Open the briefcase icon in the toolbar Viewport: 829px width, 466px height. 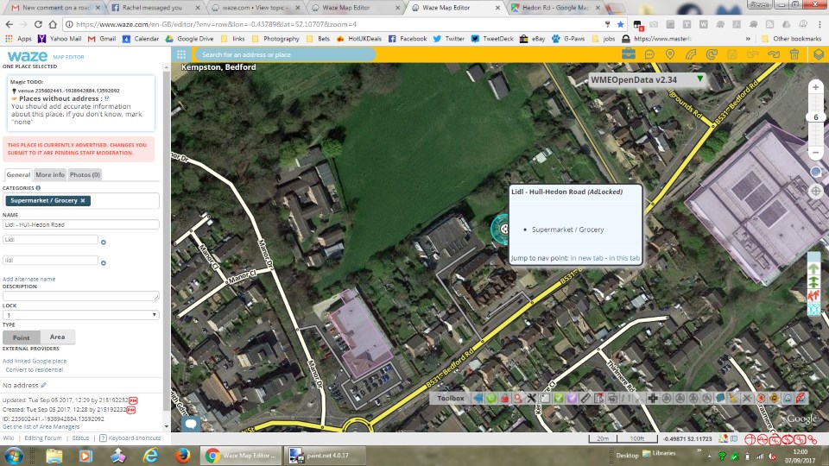pyautogui.click(x=628, y=54)
